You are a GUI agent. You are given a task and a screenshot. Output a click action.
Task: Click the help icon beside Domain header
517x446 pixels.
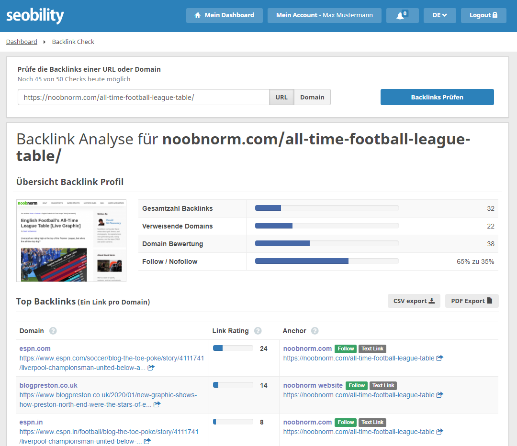[x=53, y=331]
